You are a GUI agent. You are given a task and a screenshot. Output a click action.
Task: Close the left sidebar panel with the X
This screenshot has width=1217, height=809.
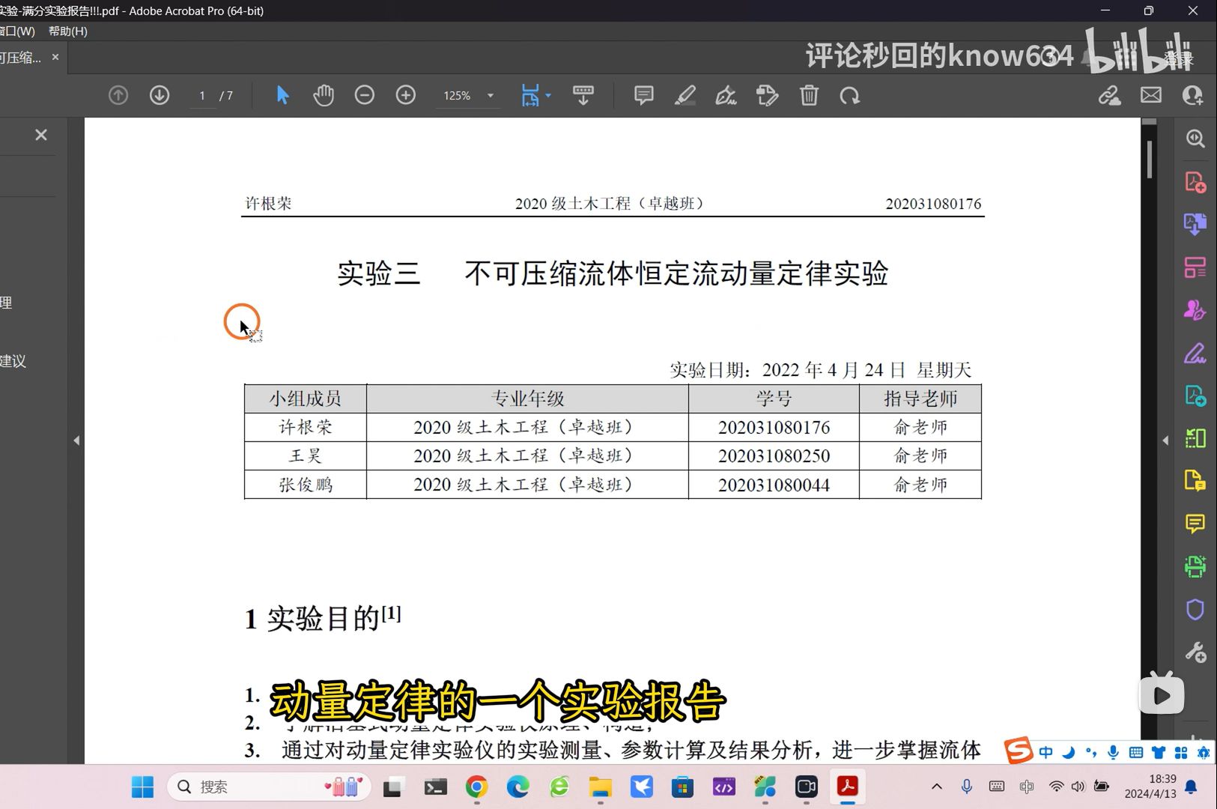tap(40, 135)
